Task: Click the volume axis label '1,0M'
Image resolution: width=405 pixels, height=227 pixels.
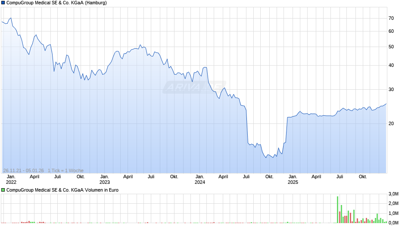Action: click(x=393, y=213)
